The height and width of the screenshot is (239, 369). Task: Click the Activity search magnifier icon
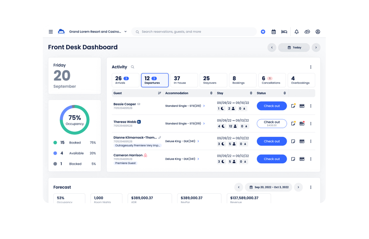pos(133,67)
